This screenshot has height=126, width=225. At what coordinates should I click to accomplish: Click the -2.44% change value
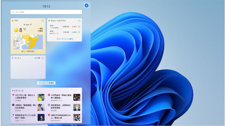(74, 27)
